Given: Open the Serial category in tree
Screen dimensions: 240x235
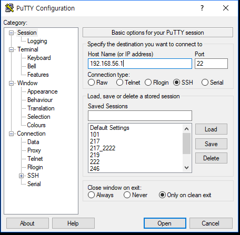Looking at the screenshot, I should [34, 184].
